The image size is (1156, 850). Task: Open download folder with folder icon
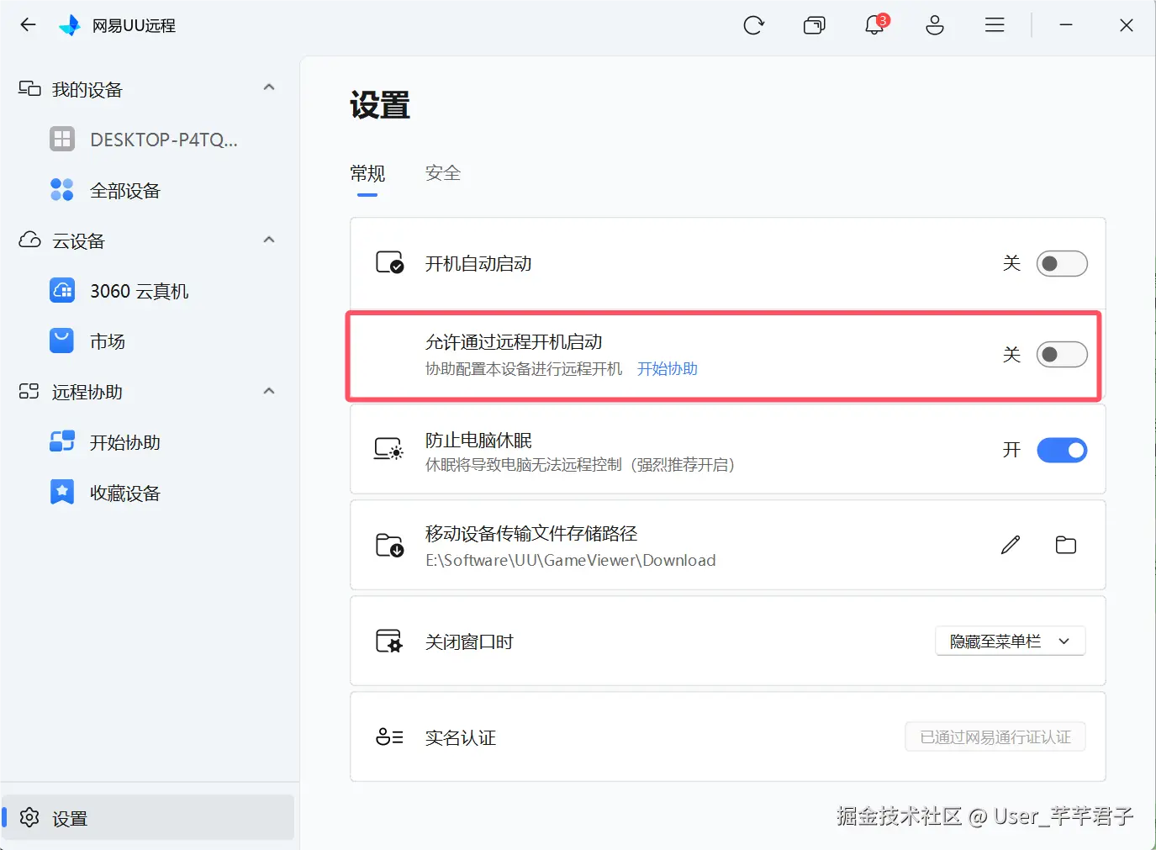pyautogui.click(x=1066, y=545)
